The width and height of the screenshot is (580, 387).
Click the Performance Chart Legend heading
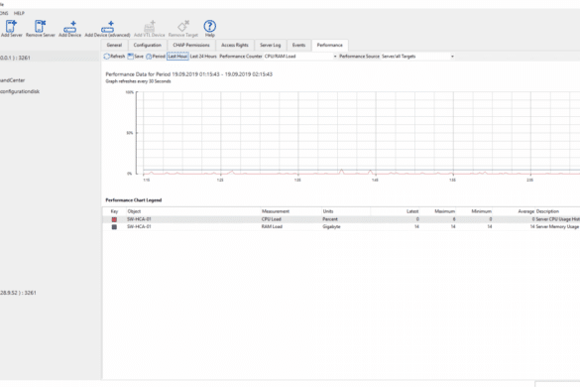tap(134, 200)
